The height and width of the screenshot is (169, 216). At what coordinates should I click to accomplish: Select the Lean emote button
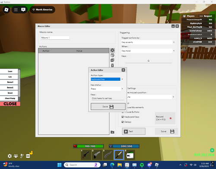click(9, 71)
